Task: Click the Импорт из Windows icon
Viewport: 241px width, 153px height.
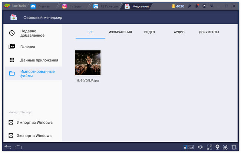Action: point(11,122)
